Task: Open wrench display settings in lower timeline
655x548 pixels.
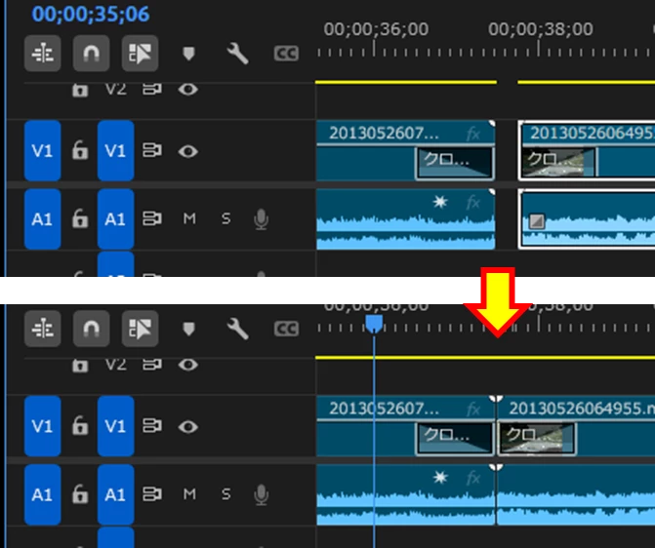Action: pyautogui.click(x=237, y=329)
